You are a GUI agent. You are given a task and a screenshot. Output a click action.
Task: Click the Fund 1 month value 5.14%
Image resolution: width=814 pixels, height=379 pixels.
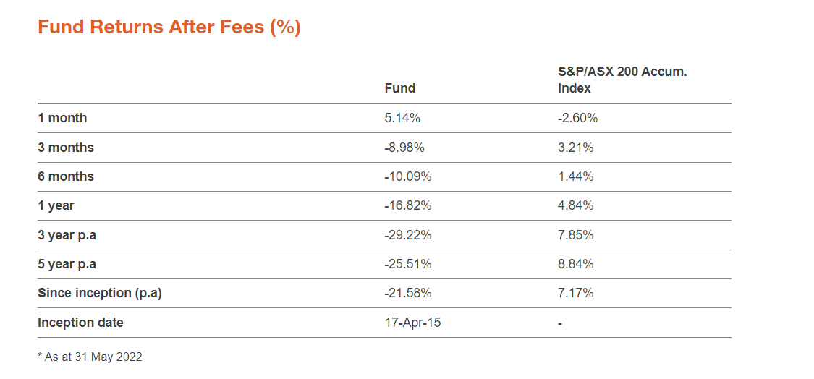point(402,119)
